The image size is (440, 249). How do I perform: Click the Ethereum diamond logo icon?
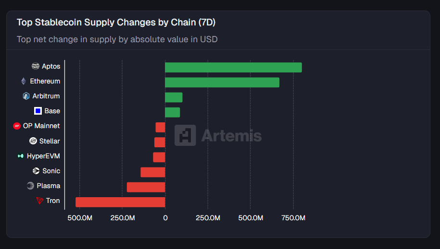[24, 81]
